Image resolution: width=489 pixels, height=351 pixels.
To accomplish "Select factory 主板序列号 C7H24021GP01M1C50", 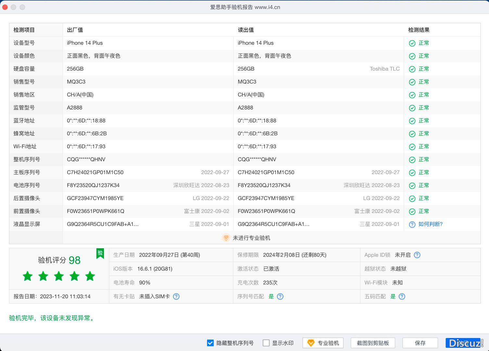I will pyautogui.click(x=95, y=173).
